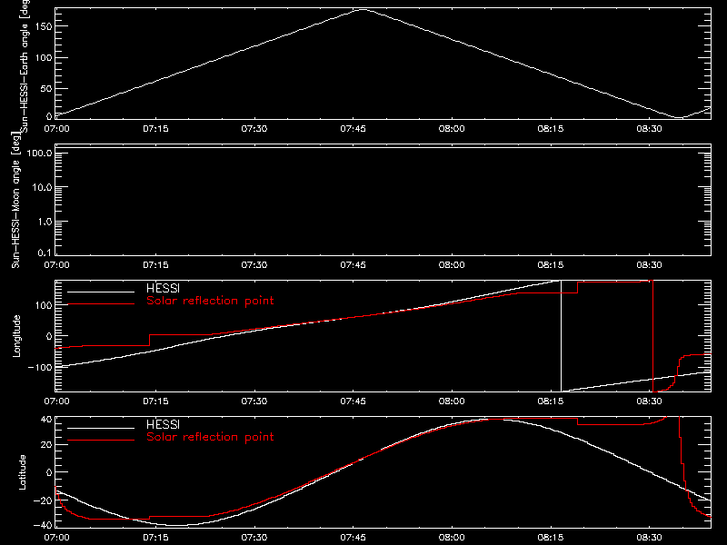The image size is (727, 545).
Task: Click the 1.0 tick on Moon angle axis
Action: pos(45,222)
